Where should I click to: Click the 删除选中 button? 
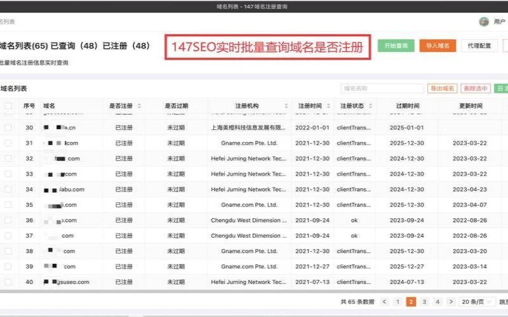coord(476,88)
